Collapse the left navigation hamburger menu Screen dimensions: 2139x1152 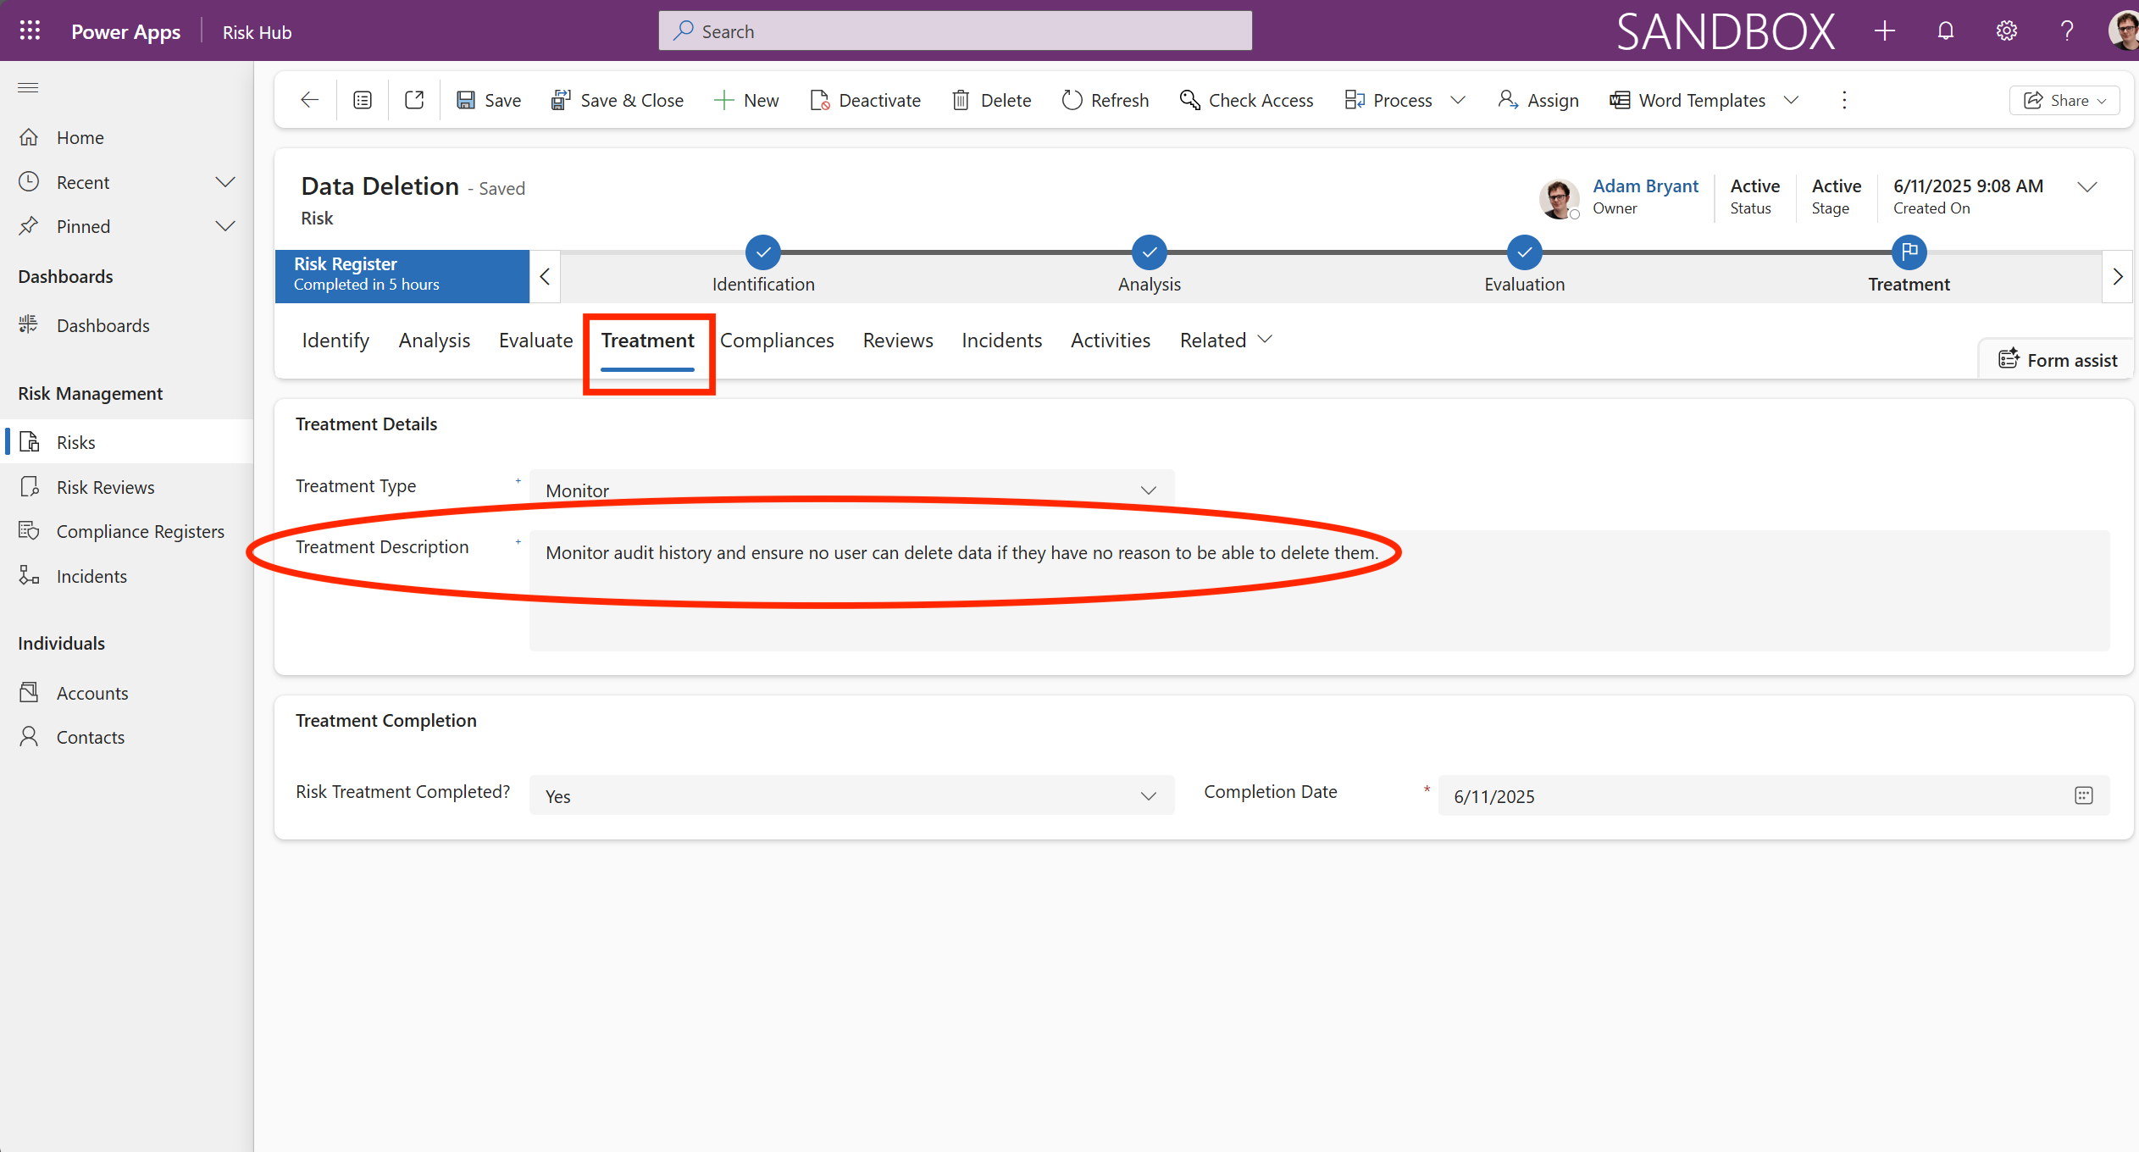click(x=28, y=87)
